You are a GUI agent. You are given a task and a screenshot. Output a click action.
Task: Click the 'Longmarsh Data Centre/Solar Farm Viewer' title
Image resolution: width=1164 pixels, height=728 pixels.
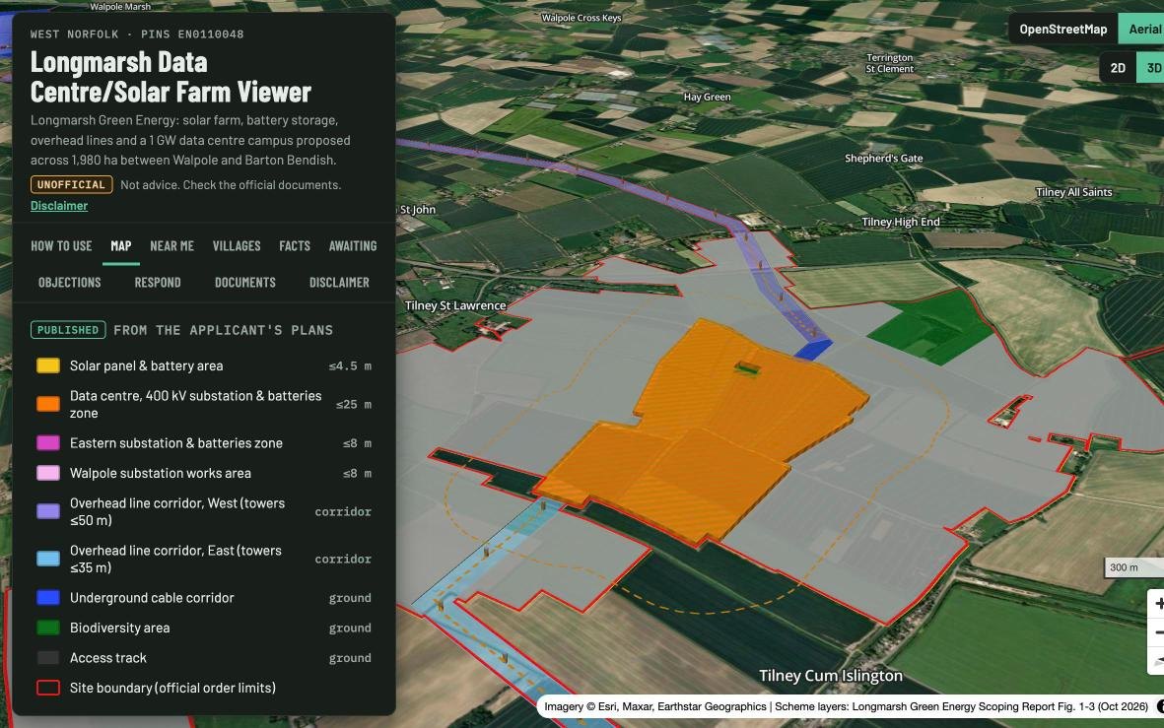pyautogui.click(x=171, y=77)
